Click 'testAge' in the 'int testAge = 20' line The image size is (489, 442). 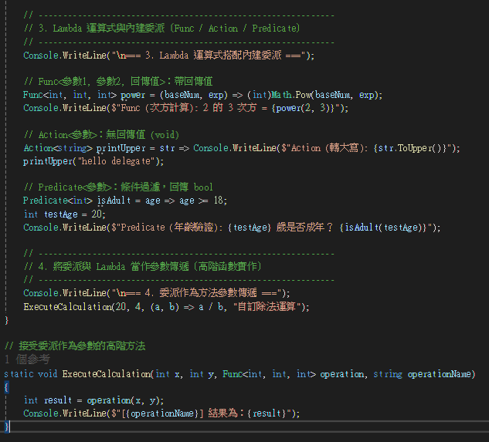click(x=60, y=214)
